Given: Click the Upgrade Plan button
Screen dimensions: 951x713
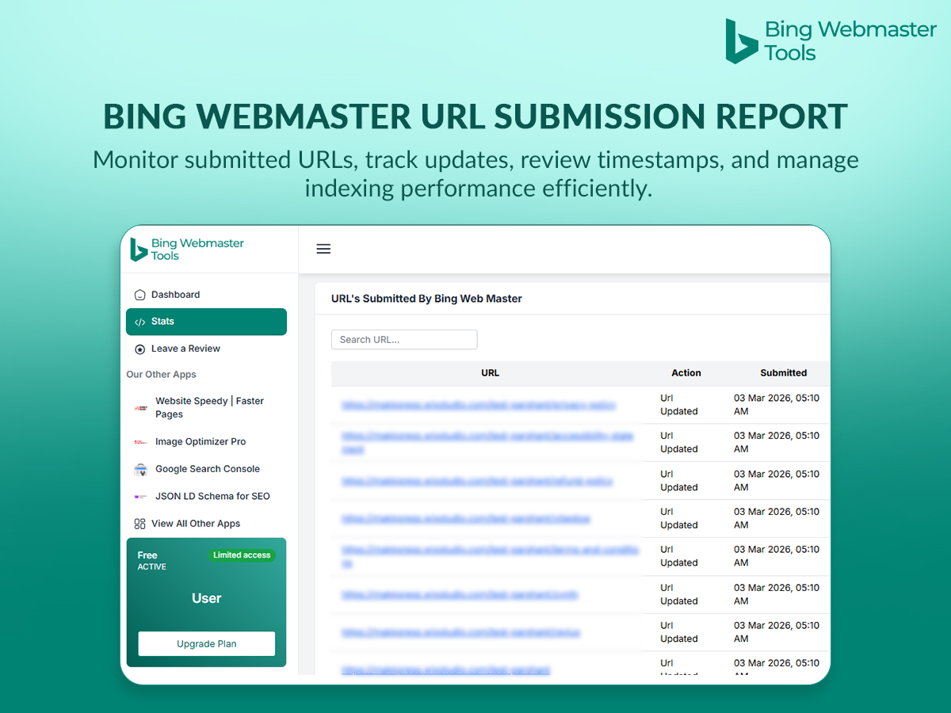Looking at the screenshot, I should [x=207, y=644].
